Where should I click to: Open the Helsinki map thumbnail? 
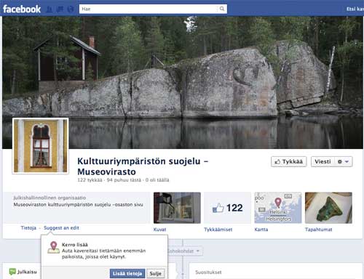click(x=278, y=208)
